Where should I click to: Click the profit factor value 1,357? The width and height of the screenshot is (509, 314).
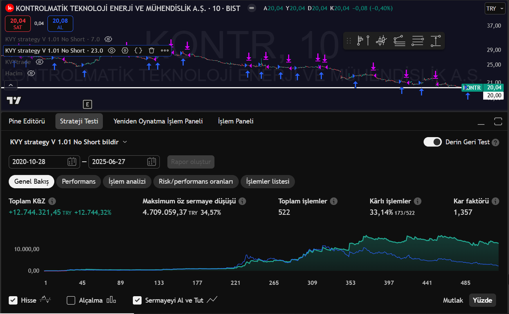click(463, 212)
